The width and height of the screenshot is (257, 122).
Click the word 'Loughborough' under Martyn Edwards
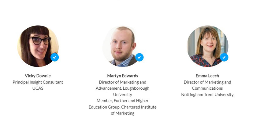pos(137,88)
